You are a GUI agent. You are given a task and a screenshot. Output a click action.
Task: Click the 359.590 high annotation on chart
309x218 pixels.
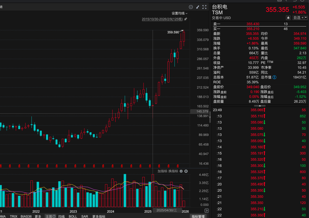point(173,32)
